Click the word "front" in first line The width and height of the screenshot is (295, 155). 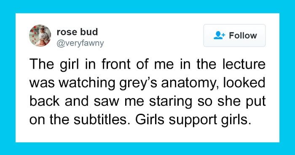pos(116,64)
